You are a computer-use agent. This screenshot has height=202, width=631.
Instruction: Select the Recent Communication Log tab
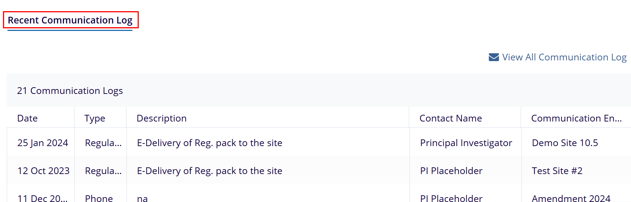[70, 20]
